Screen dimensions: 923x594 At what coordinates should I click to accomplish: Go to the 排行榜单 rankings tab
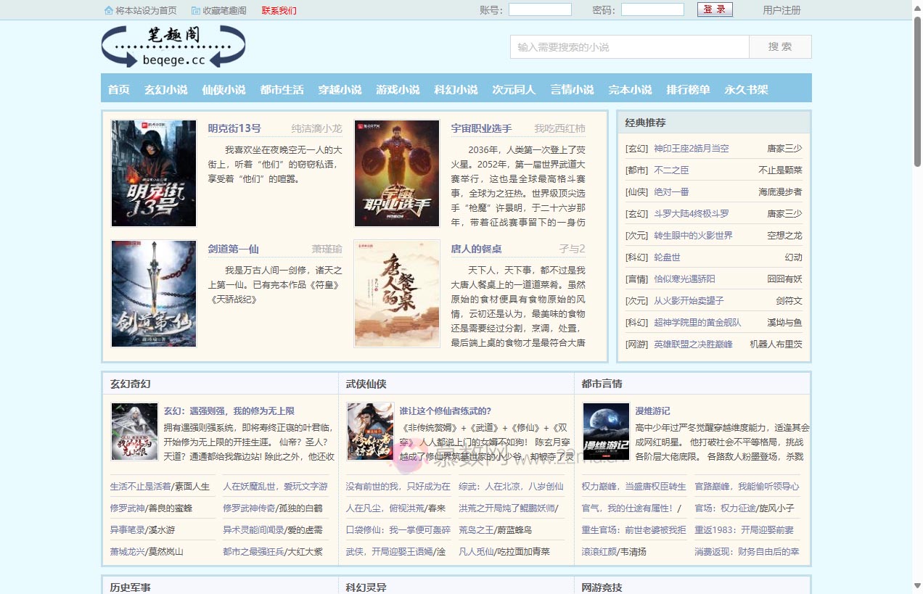pos(688,90)
